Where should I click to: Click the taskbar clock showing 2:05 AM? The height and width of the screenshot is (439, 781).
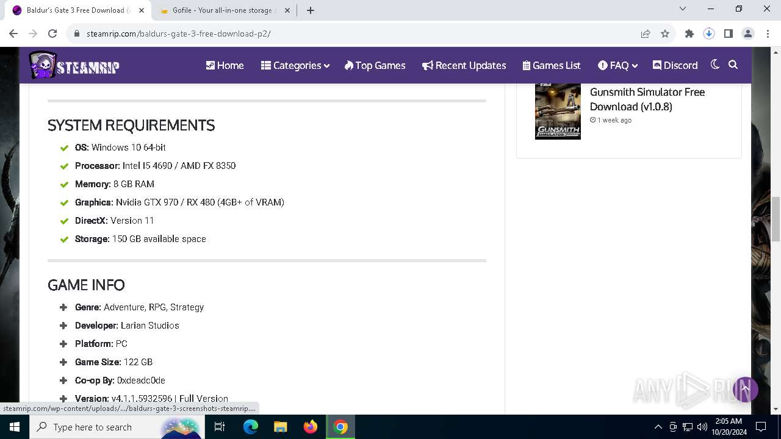[729, 427]
